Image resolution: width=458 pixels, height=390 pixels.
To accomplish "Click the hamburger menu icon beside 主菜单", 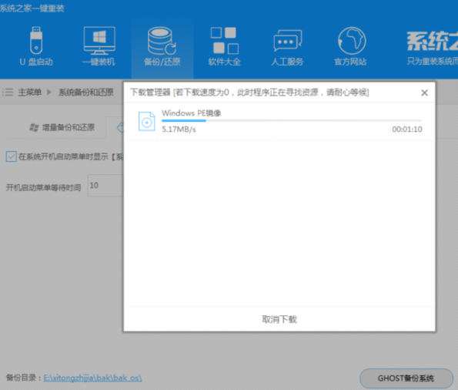I will point(8,92).
